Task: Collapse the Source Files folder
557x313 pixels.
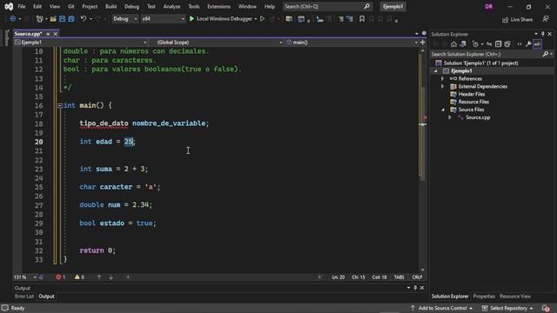Action: [443, 110]
